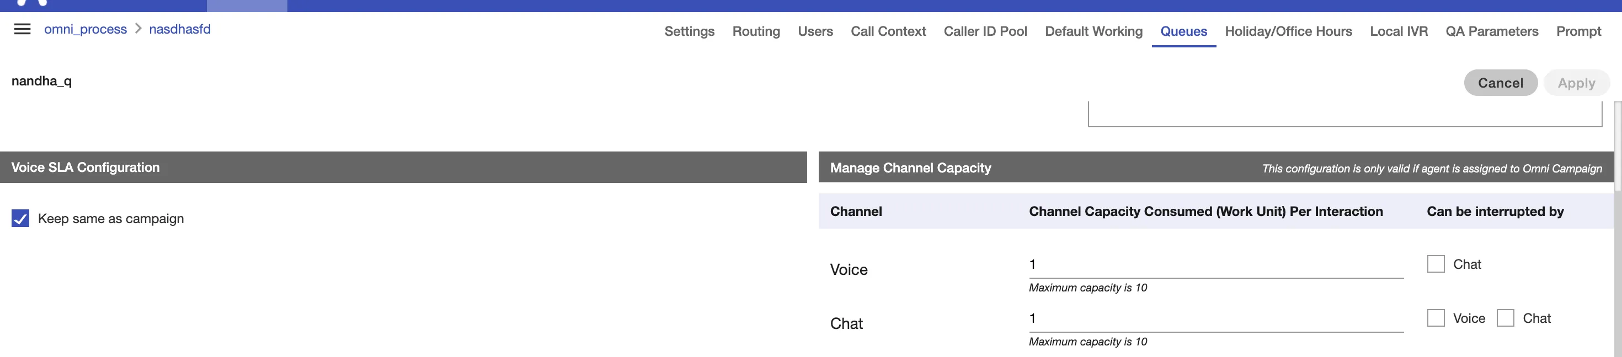Select the Queues tab
Viewport: 1622px width, 357px height.
1183,31
